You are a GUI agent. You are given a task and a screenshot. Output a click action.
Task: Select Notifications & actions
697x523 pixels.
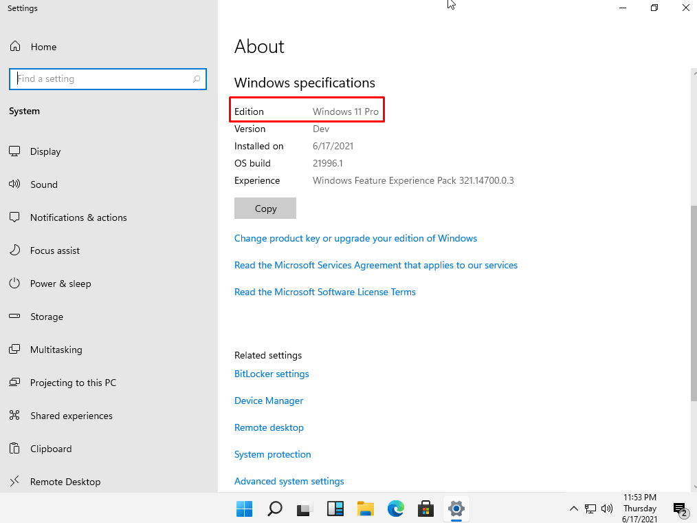78,217
